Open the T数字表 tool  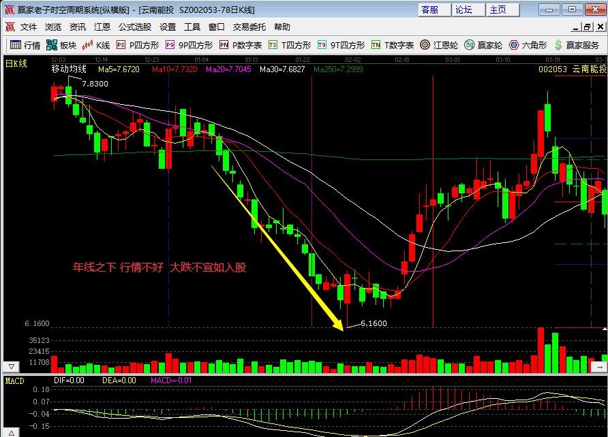pos(393,46)
